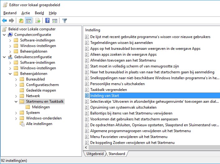Viewport: 220px width, 164px height.
Task: Click policy icon next to Tegelmeldingen wissen bij aanmelden
Action: (87, 43)
